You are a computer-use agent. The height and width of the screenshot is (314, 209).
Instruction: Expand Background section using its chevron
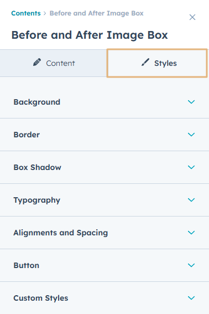click(191, 102)
